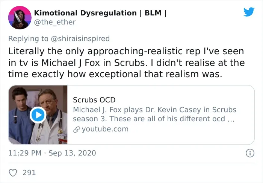Image resolution: width=263 pixels, height=183 pixels.
Task: Click the youtube.com link text
Action: coord(105,129)
